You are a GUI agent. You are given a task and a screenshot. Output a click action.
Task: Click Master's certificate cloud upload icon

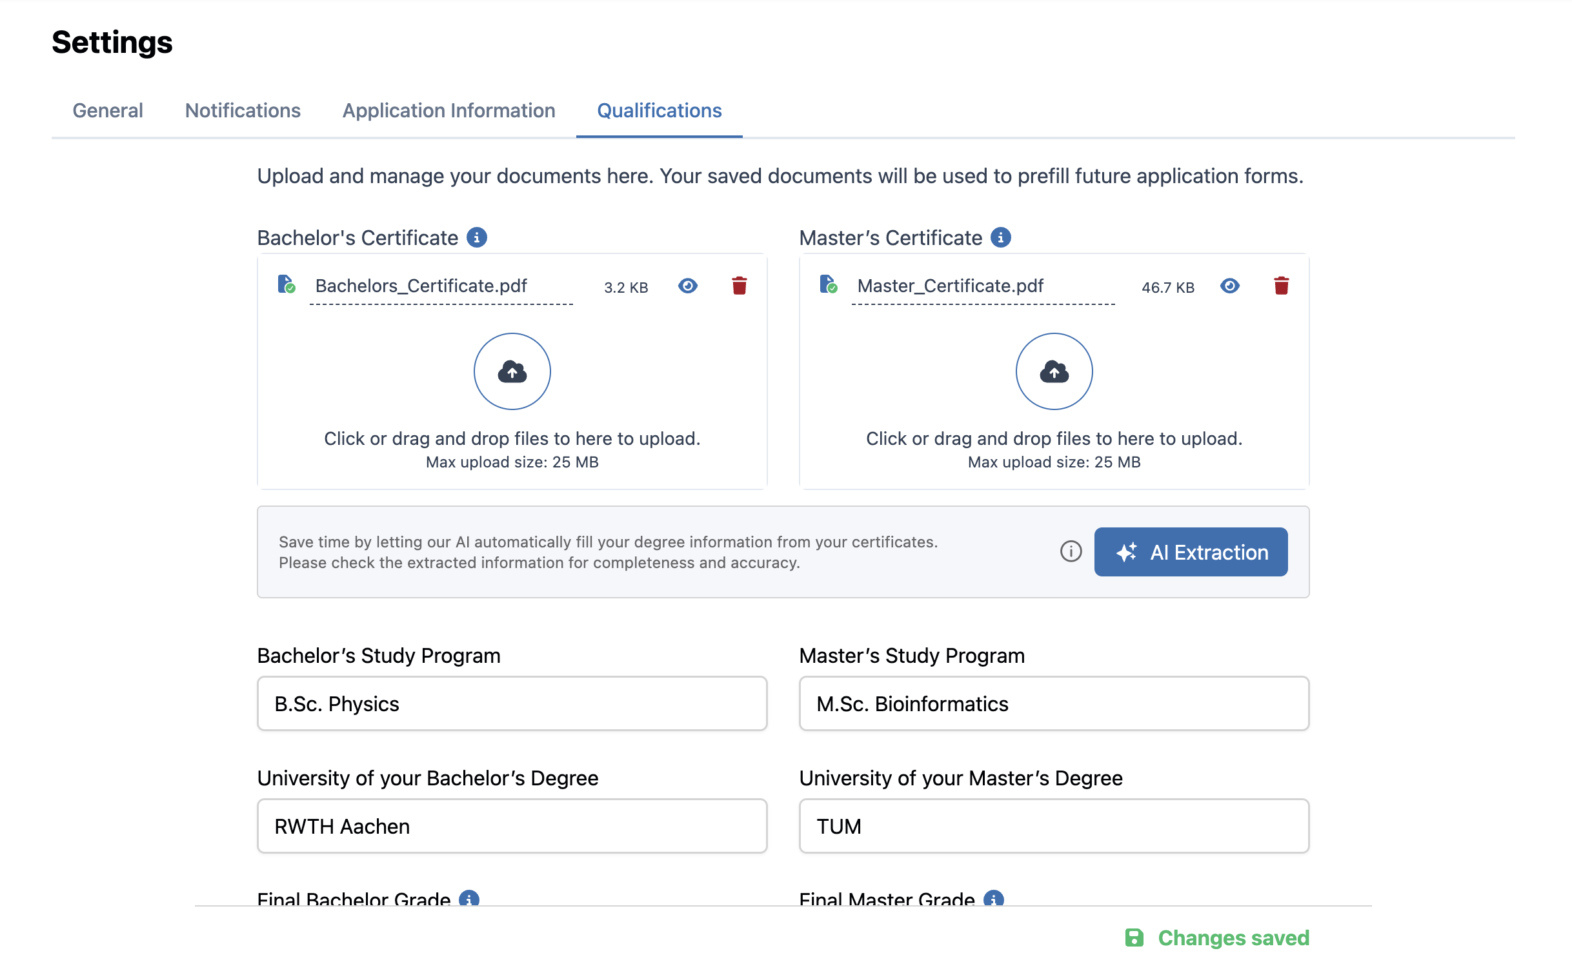click(x=1054, y=371)
